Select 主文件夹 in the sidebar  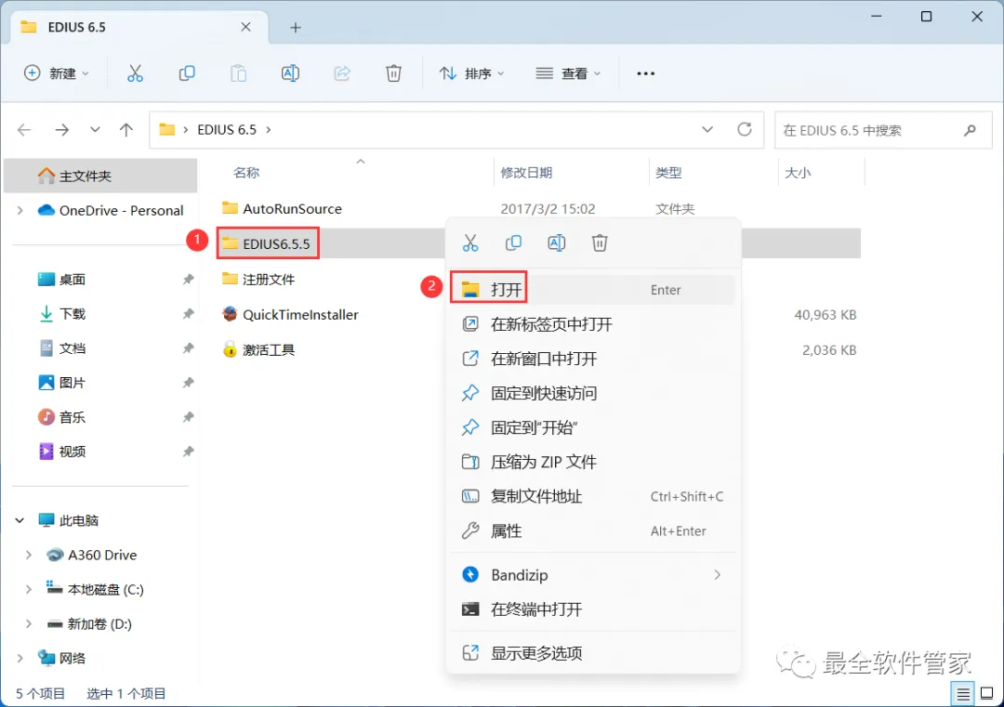tap(100, 176)
